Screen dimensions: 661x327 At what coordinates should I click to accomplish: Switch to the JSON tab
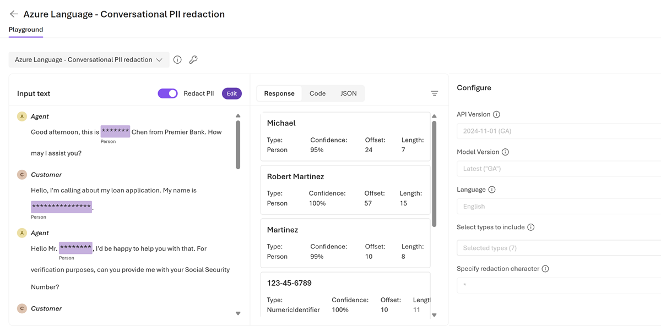point(349,93)
